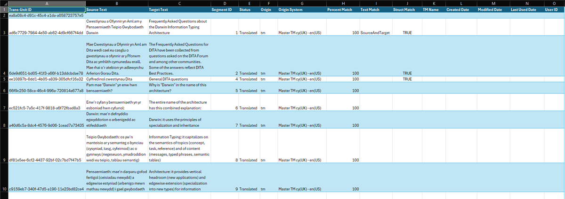
Task: Select the ID cell starting "ad6c7729"
Action: click(47, 27)
